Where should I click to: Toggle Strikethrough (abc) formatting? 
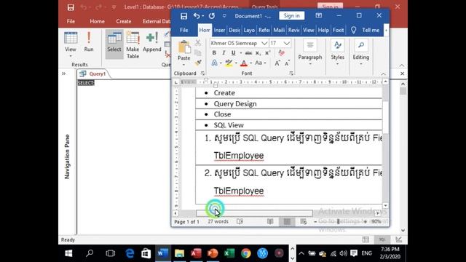(248, 53)
